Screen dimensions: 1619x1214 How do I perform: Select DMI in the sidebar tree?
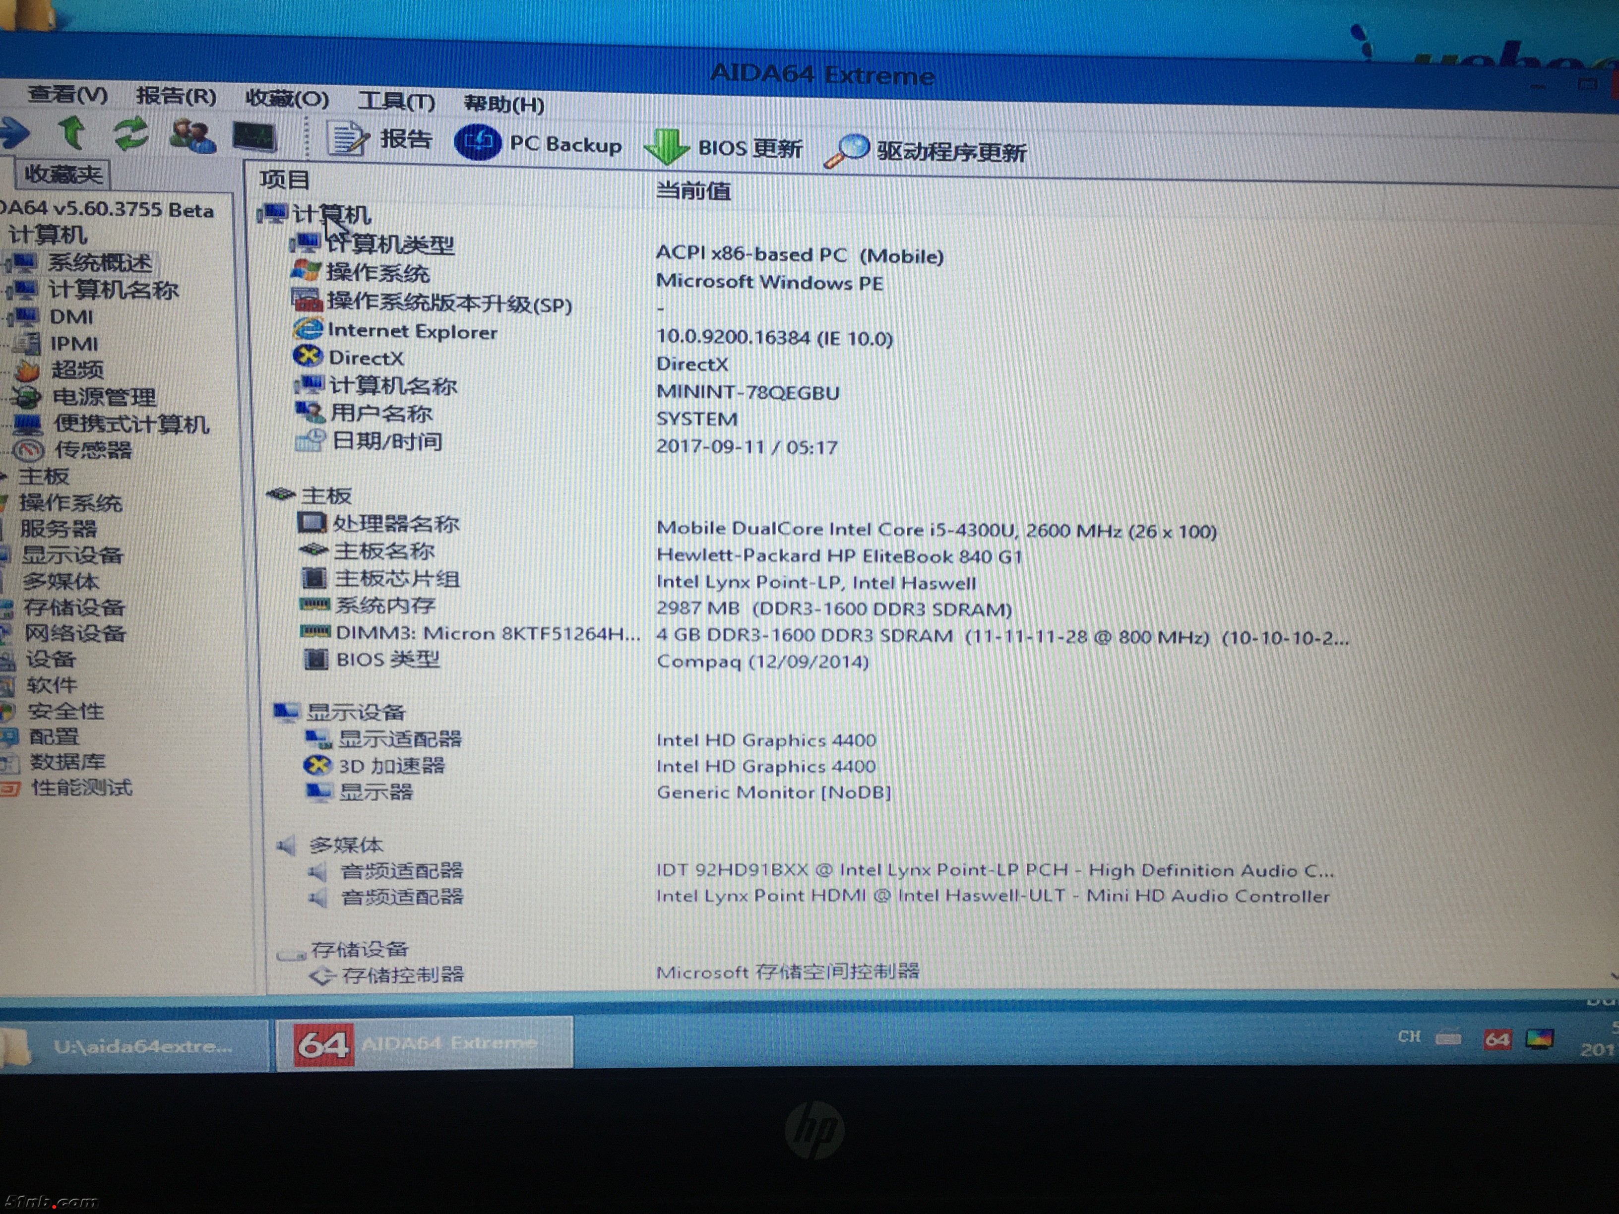(71, 317)
